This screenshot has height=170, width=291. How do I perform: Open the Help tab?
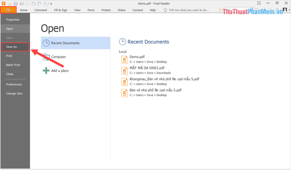[153, 10]
